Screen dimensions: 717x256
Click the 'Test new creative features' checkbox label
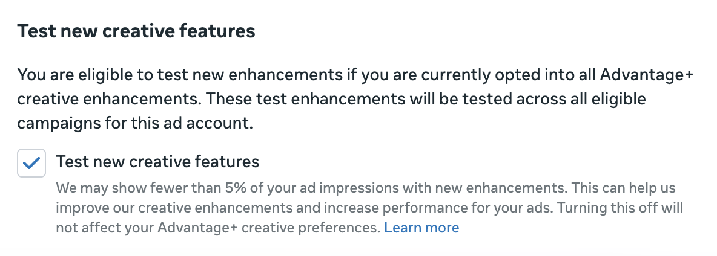(x=157, y=162)
